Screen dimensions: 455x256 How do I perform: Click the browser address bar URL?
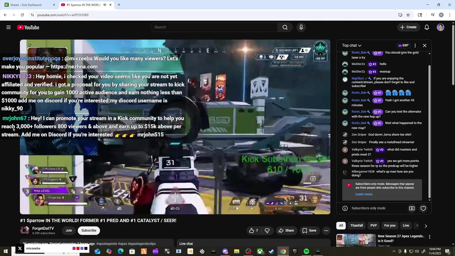(x=63, y=15)
